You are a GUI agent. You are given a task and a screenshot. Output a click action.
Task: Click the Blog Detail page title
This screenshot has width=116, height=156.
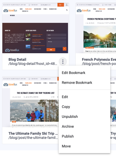[17, 59]
